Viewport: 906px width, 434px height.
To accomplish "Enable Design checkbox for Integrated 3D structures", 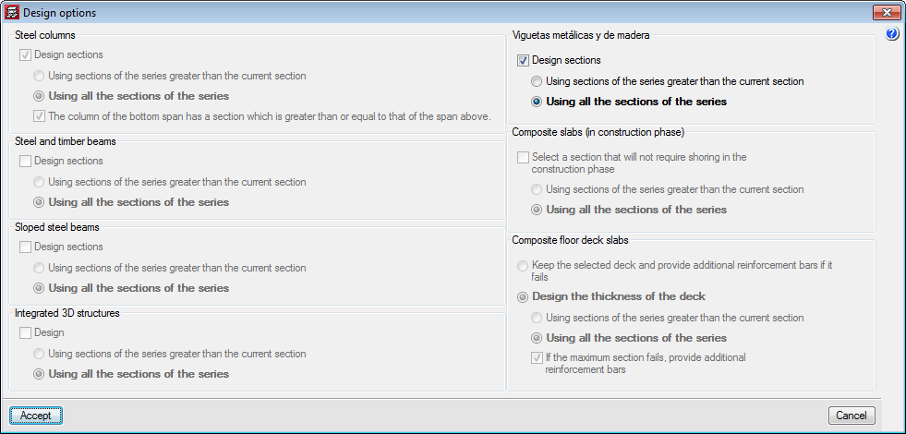I will (x=25, y=332).
